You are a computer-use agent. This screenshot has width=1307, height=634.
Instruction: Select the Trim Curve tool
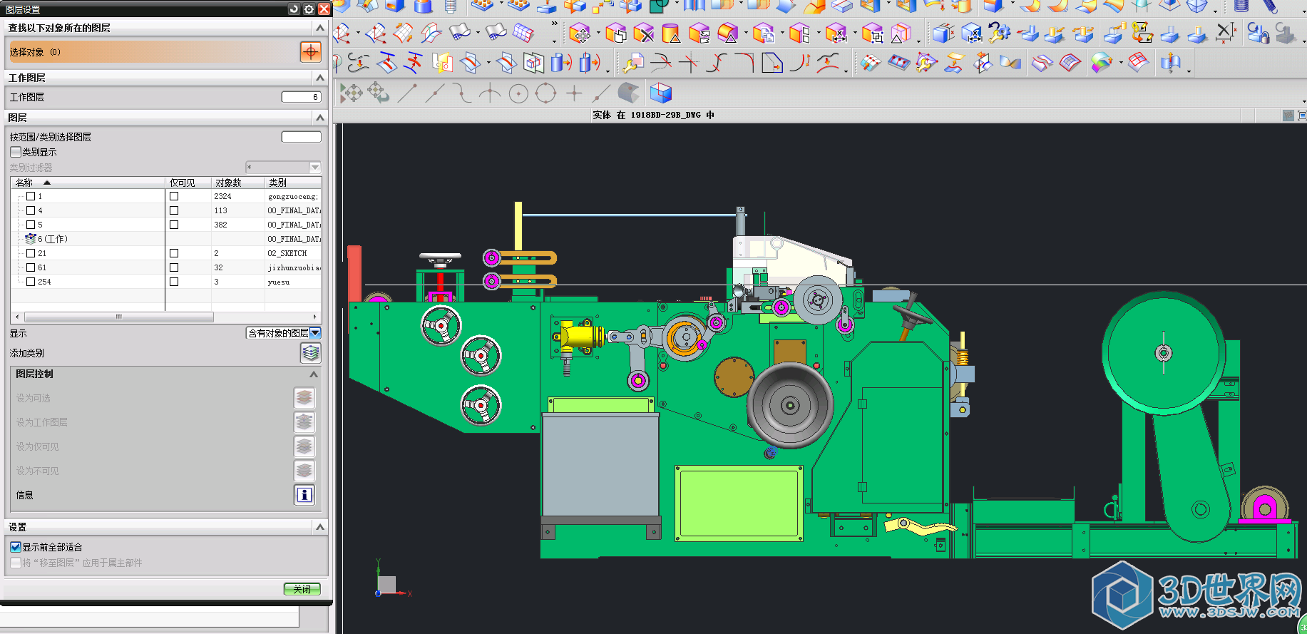click(661, 63)
